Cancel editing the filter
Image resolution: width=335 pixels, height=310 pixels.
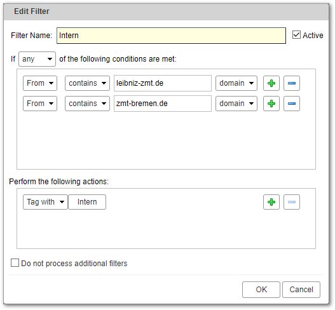(301, 290)
